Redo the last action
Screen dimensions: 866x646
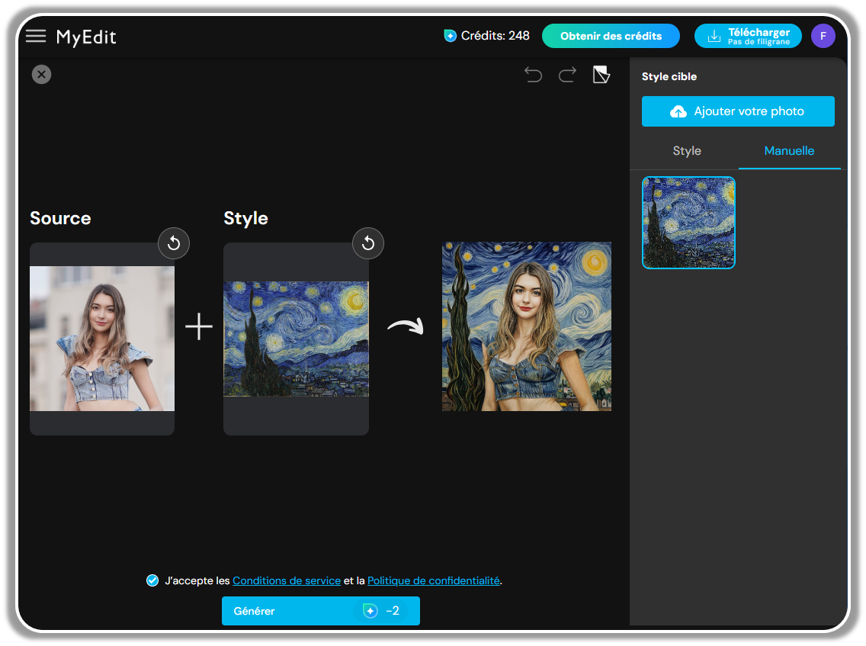coord(567,75)
